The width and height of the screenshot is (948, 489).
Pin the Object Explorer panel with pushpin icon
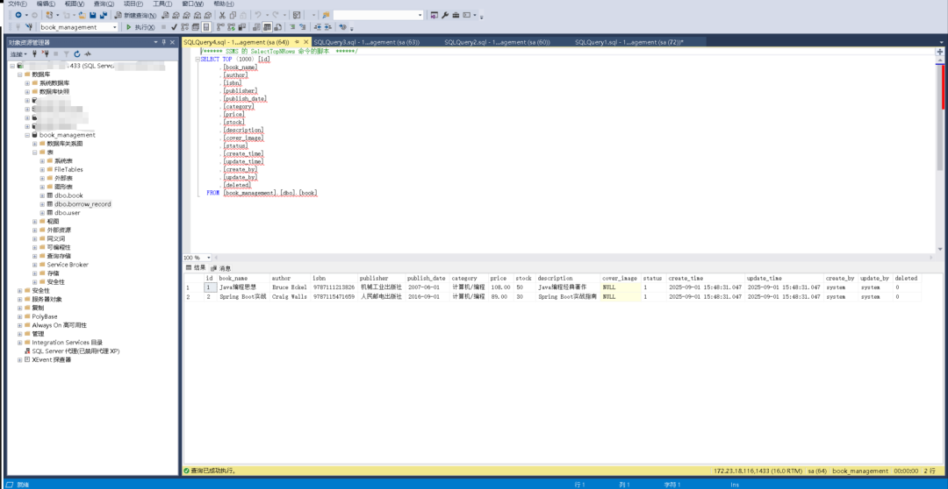pos(164,42)
